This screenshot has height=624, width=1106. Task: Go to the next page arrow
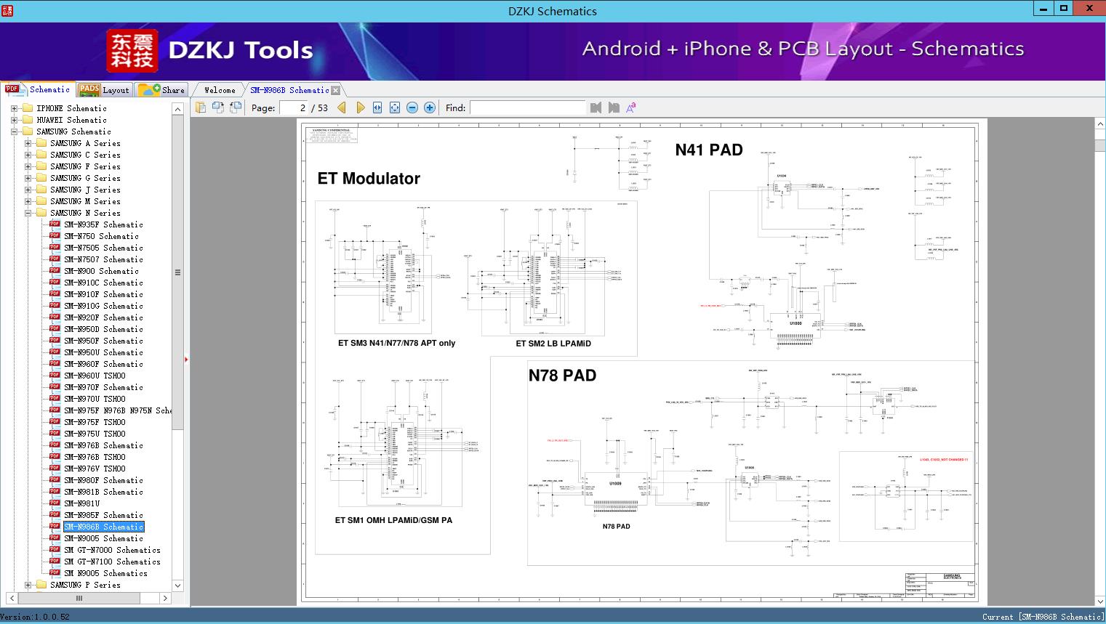360,108
